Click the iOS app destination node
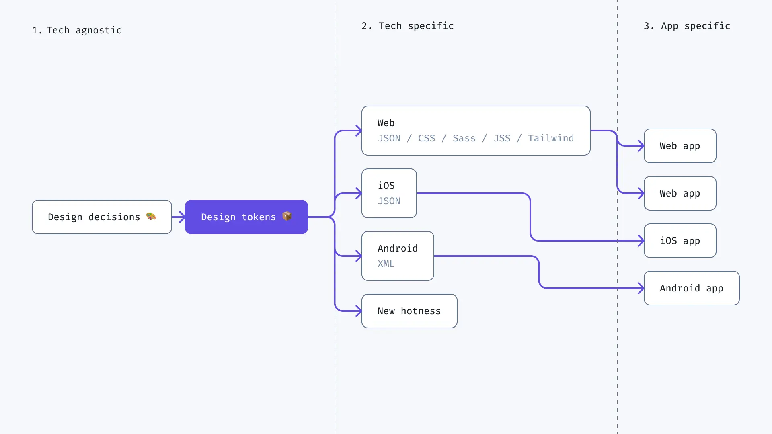 click(x=680, y=241)
